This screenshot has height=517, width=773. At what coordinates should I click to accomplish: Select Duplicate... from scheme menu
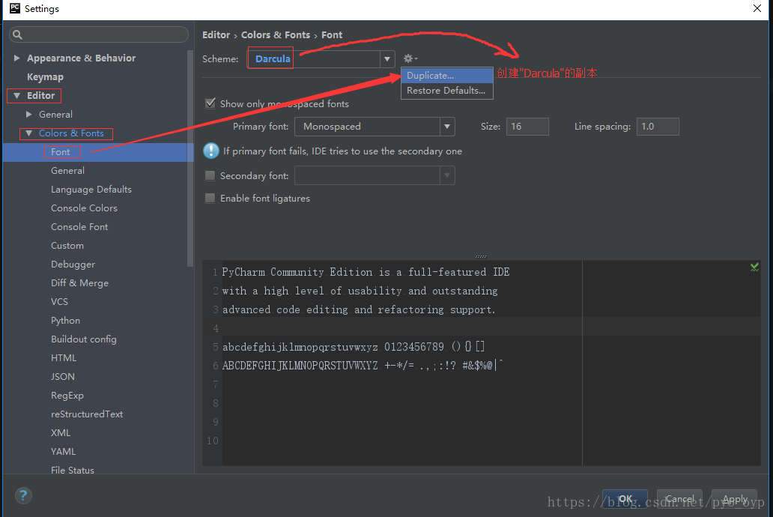447,76
